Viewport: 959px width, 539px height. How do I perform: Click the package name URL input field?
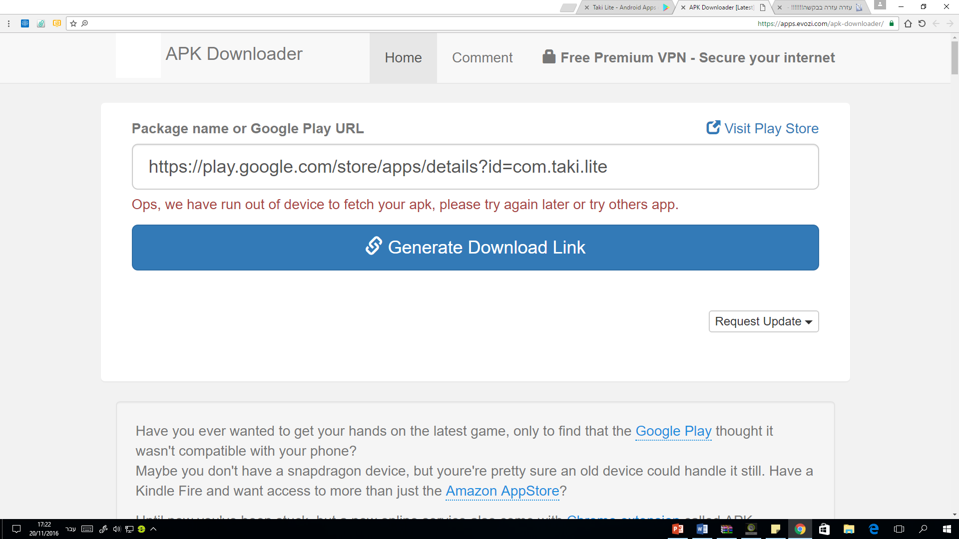[475, 167]
